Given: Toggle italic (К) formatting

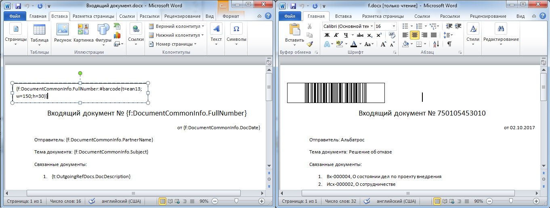Looking at the screenshot, I should (x=336, y=35).
